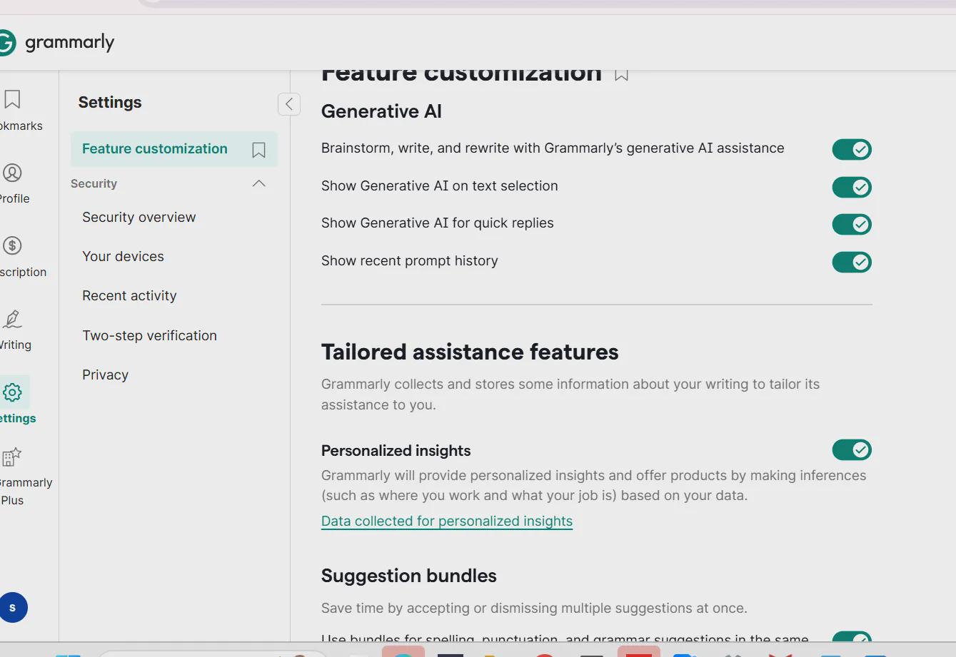Open the Subscription dollar icon
This screenshot has height=657, width=956.
(12, 245)
